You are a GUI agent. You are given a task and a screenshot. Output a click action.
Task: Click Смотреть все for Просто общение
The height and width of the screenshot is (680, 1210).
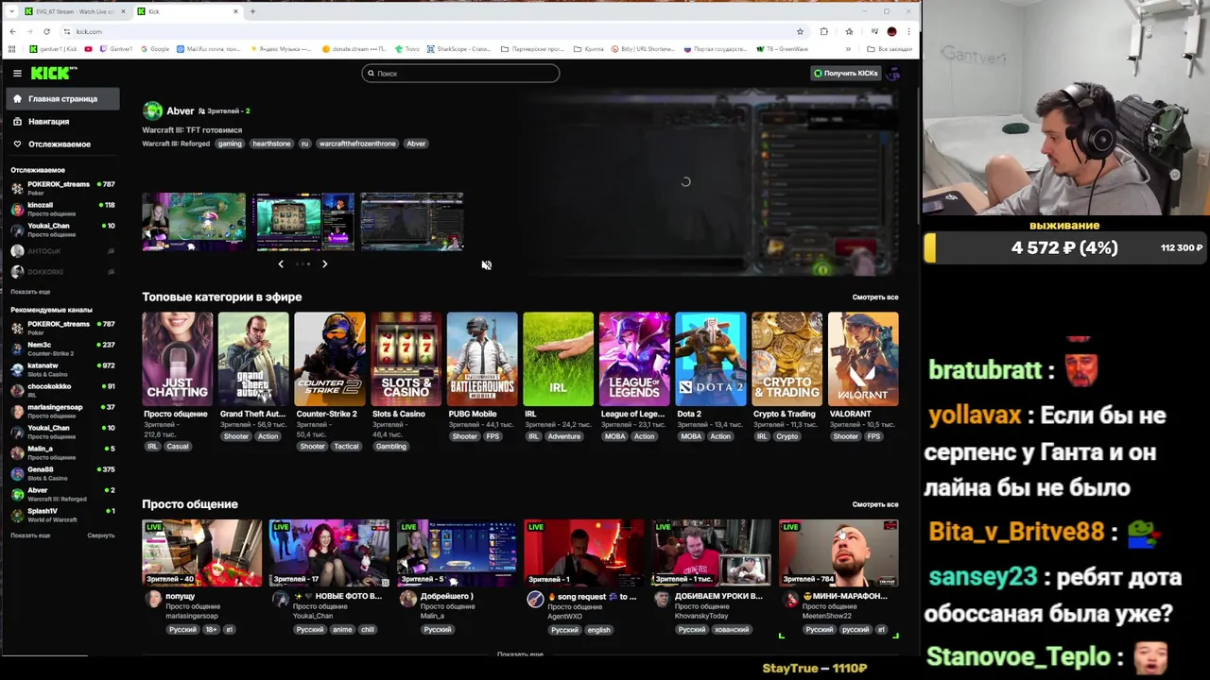pos(875,504)
